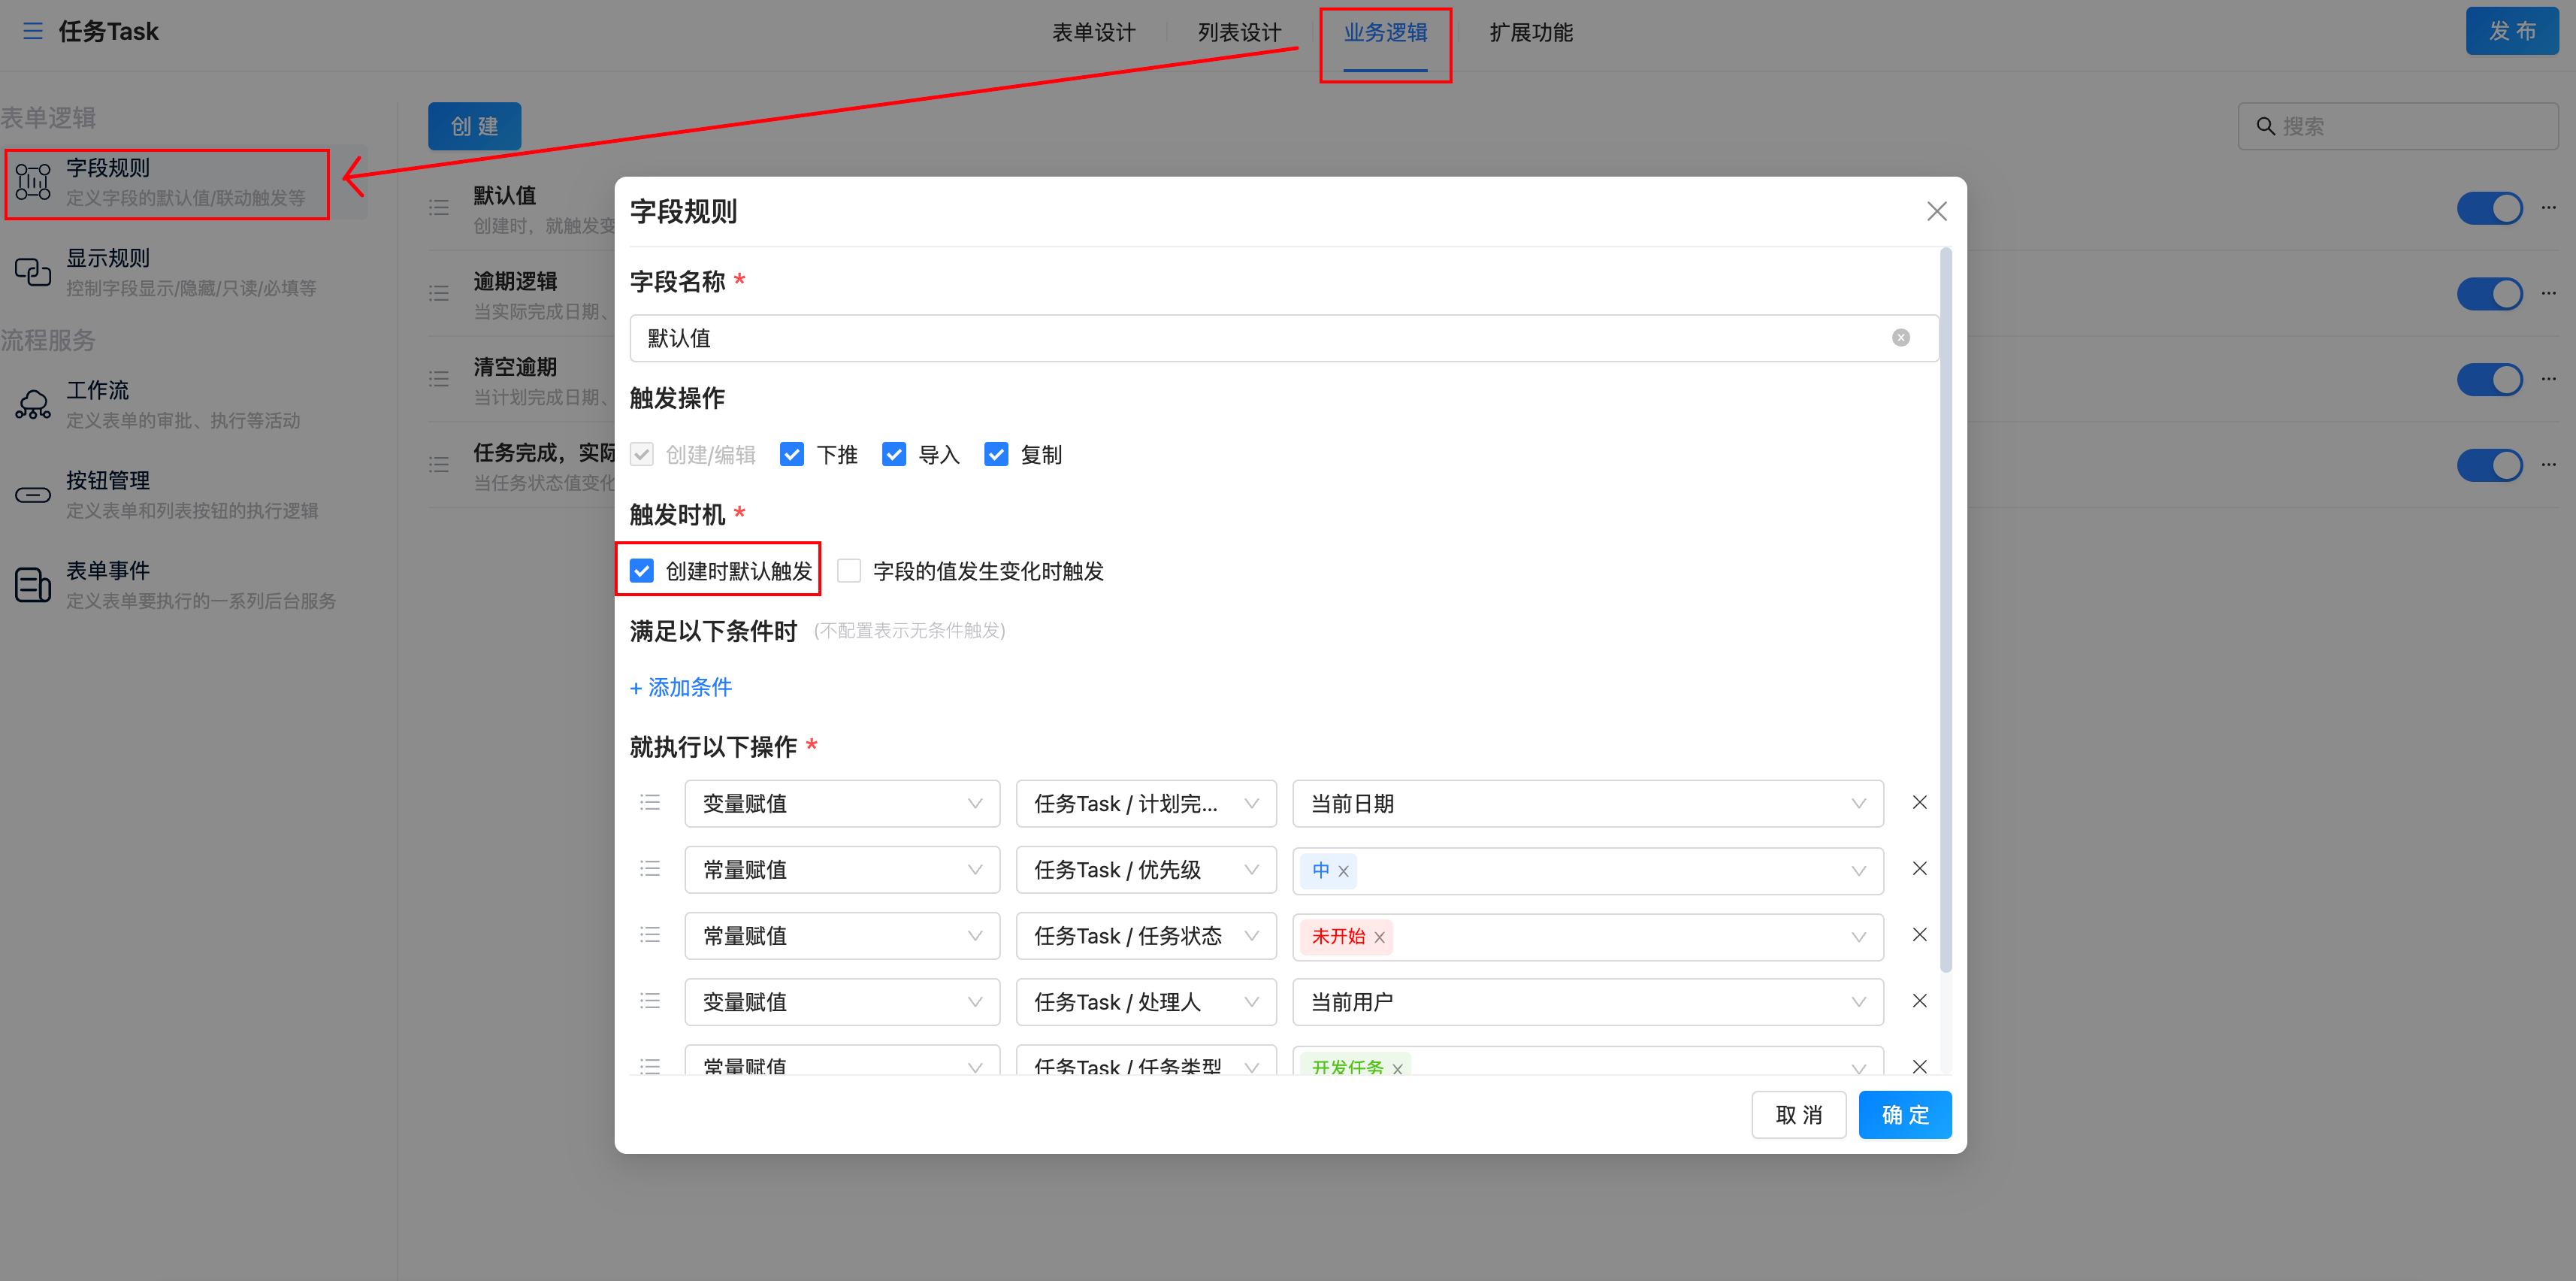Click the 工作流 sidebar icon
Viewport: 2576px width, 1281px height.
(33, 404)
